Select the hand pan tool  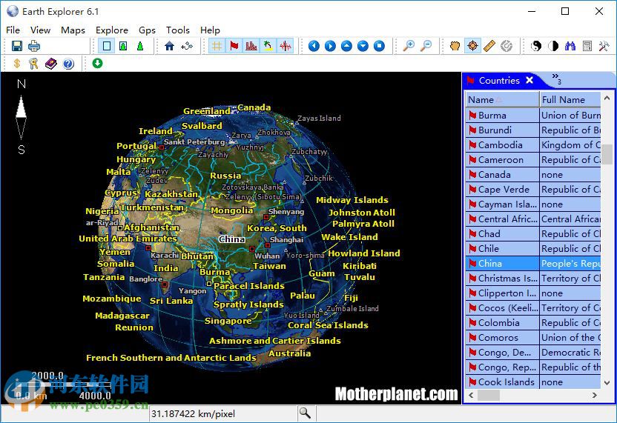pyautogui.click(x=455, y=46)
